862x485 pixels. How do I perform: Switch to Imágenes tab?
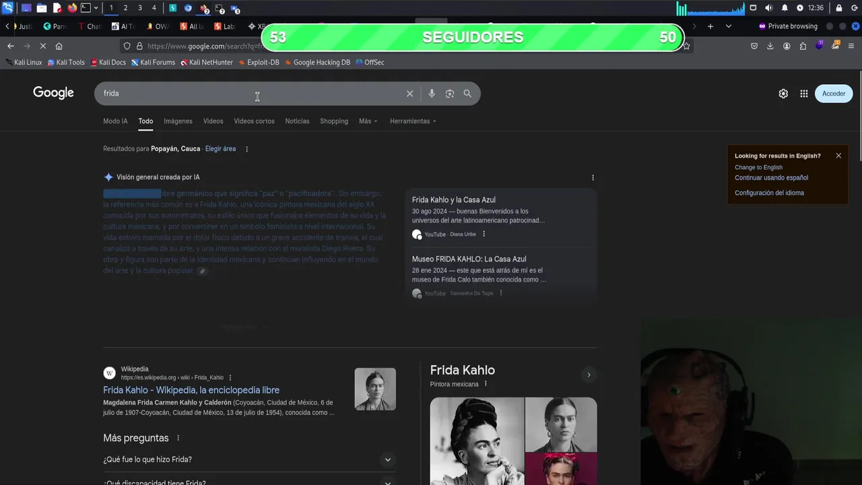click(x=178, y=121)
